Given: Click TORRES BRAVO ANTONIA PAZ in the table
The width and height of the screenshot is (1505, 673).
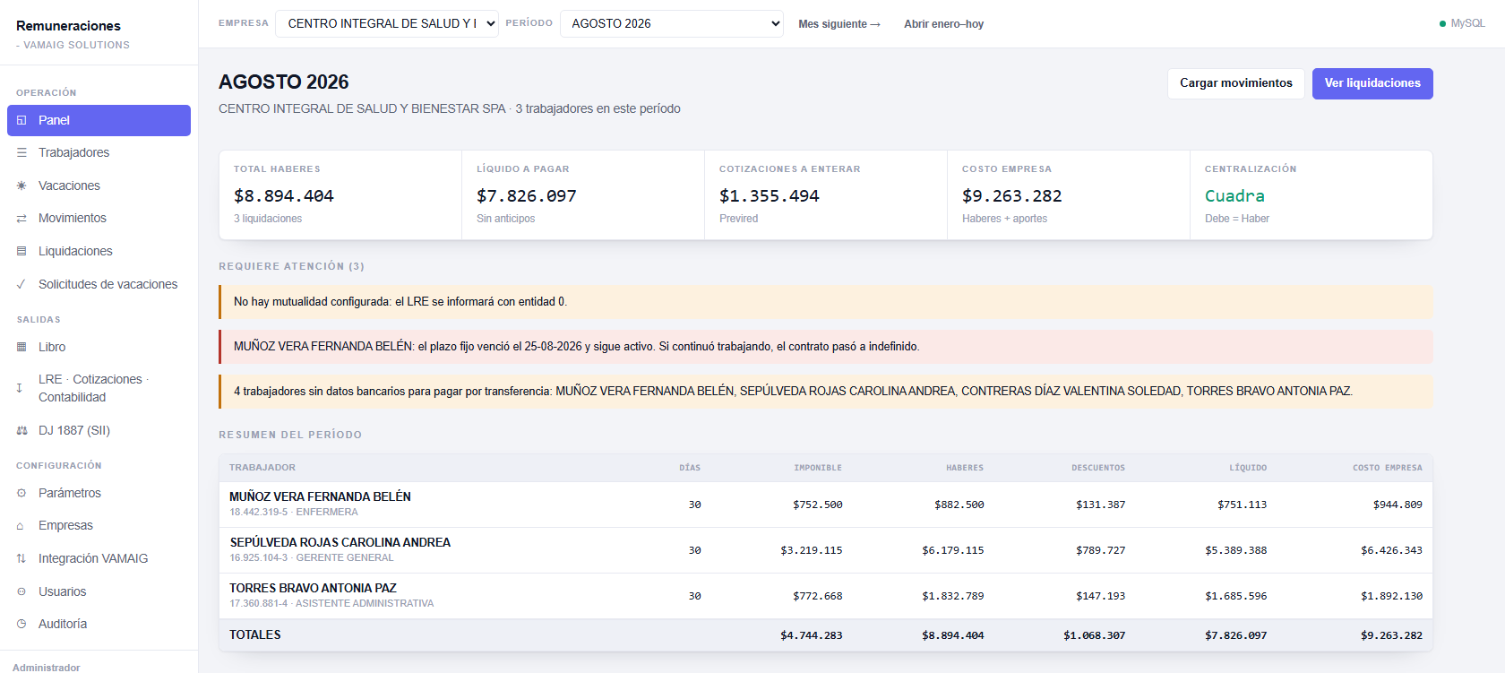Looking at the screenshot, I should coord(313,588).
